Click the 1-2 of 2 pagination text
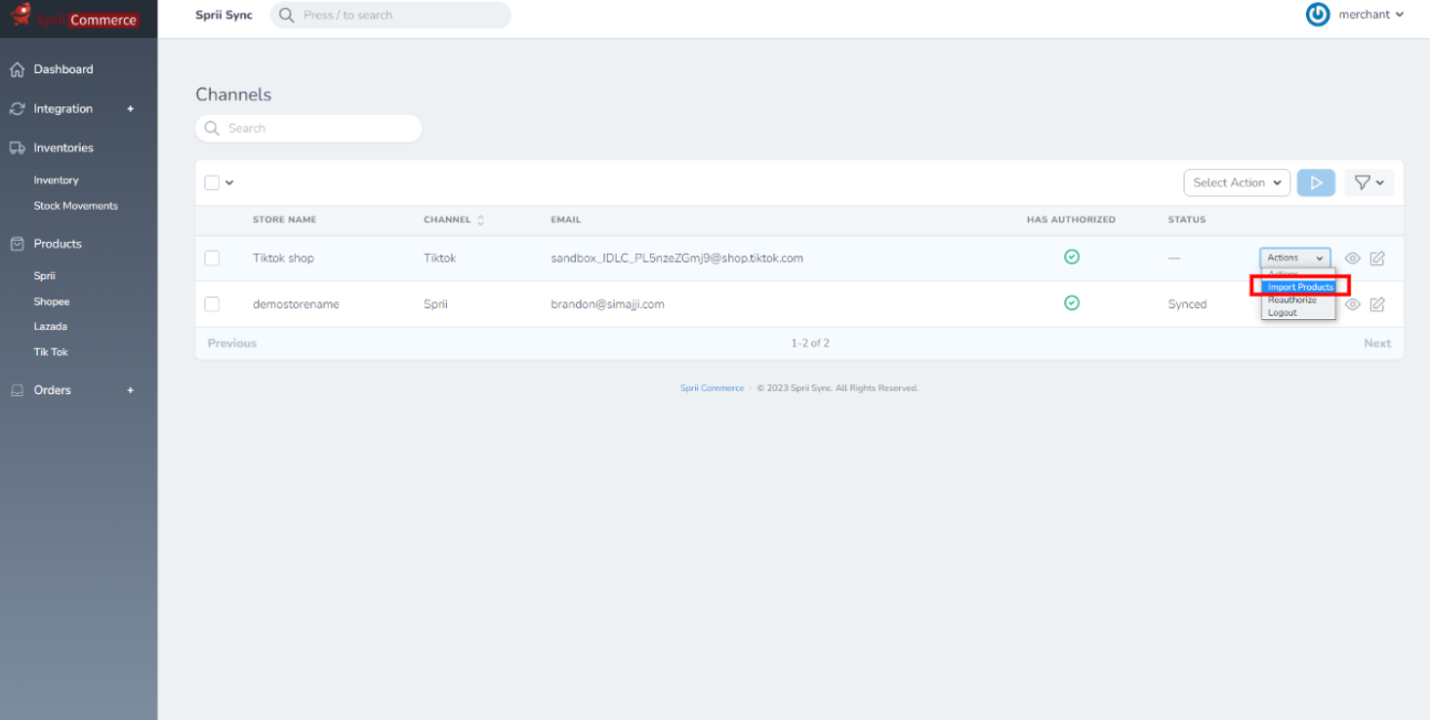Image resolution: width=1430 pixels, height=720 pixels. 810,343
